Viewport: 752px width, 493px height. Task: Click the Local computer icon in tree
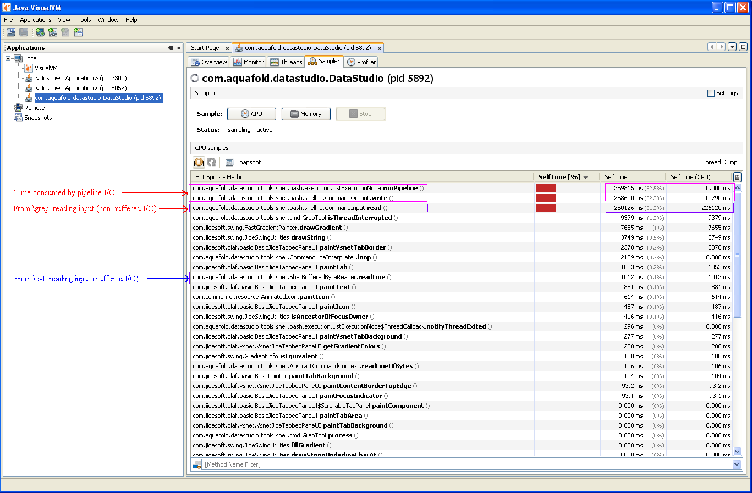click(x=18, y=58)
